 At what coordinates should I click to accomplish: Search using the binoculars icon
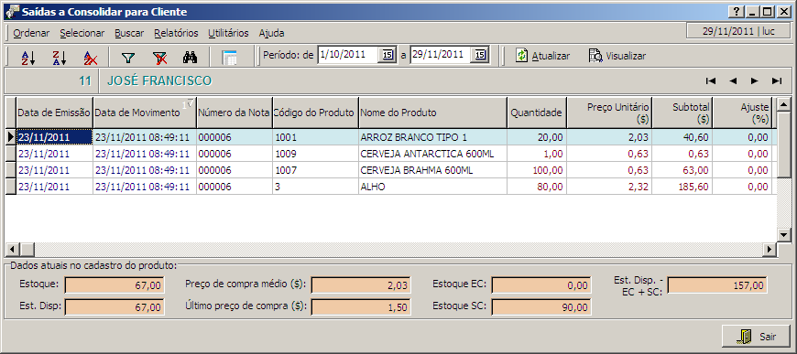pos(191,57)
